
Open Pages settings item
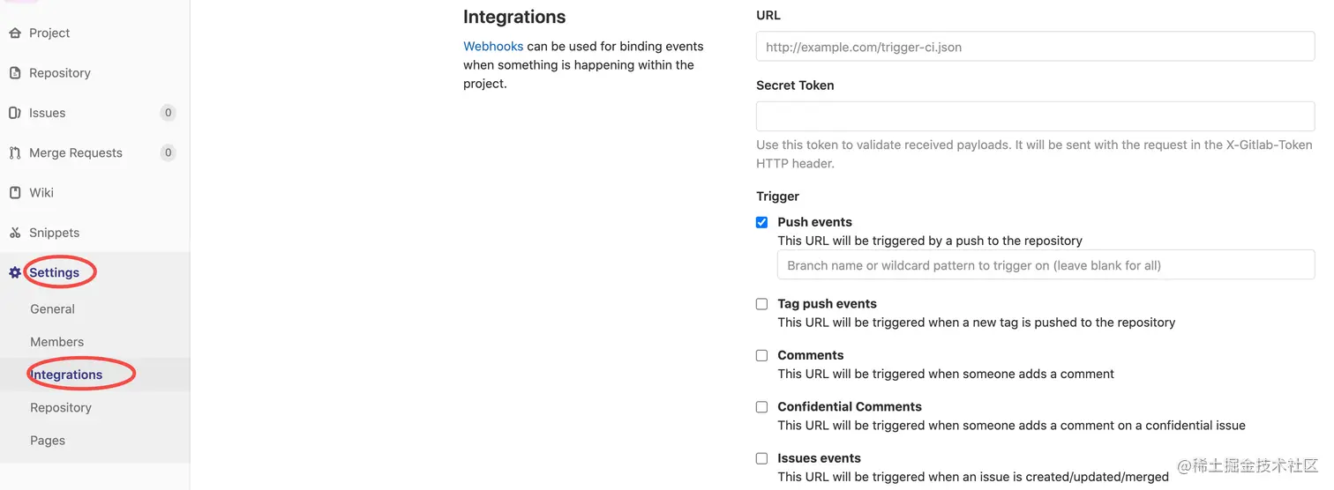pos(48,441)
